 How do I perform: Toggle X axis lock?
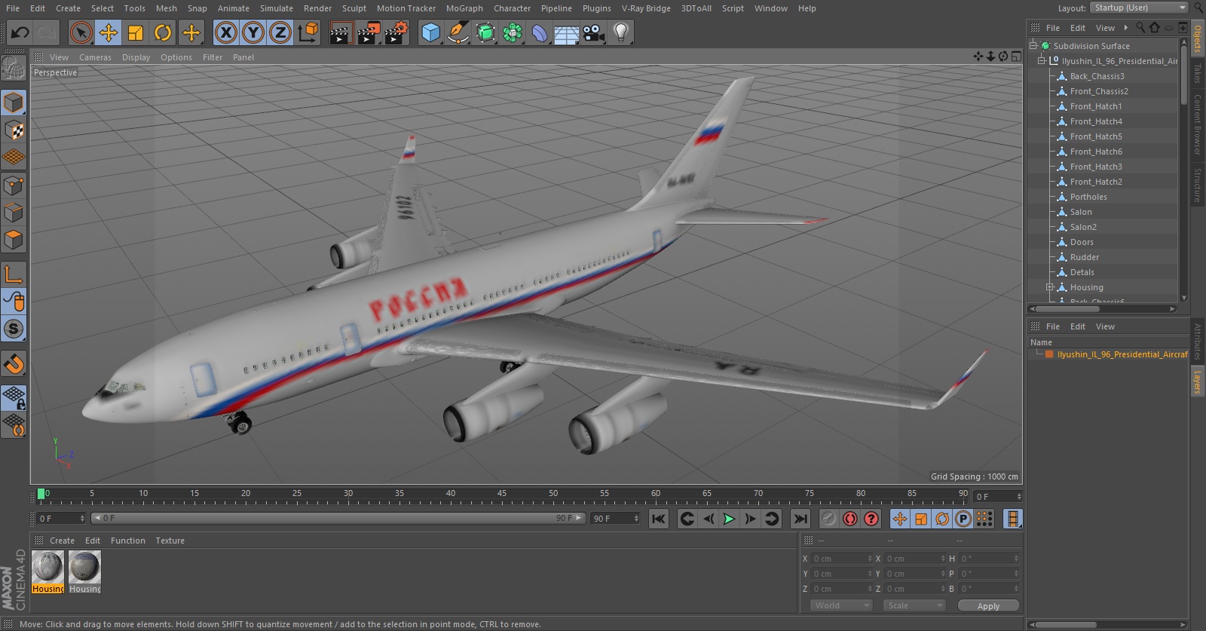click(225, 32)
